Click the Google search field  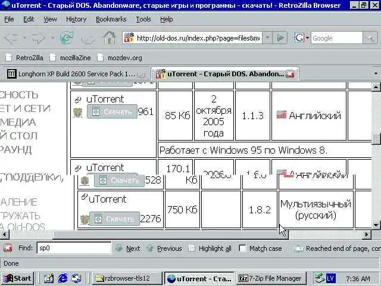click(x=337, y=38)
